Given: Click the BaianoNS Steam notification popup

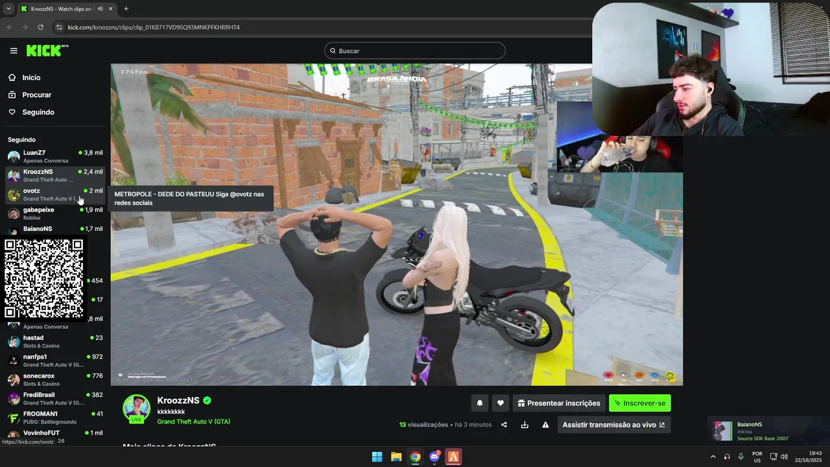Looking at the screenshot, I should click(x=768, y=431).
